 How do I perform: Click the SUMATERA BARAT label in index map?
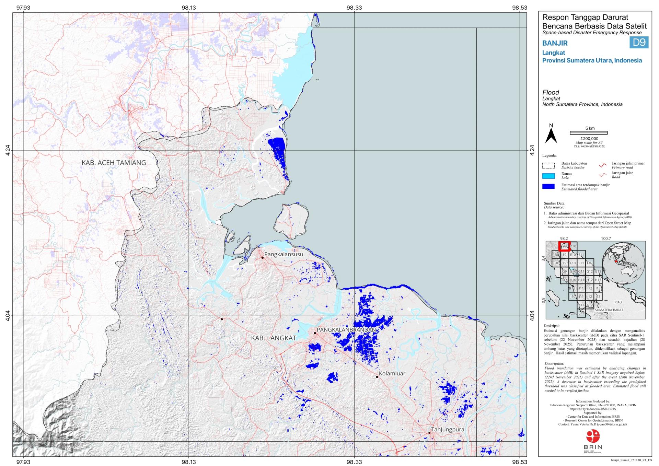click(609, 310)
